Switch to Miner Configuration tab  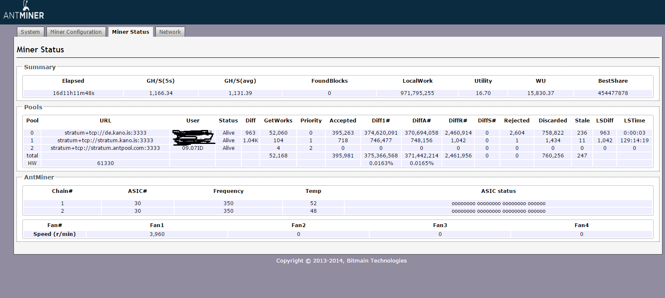coord(76,32)
